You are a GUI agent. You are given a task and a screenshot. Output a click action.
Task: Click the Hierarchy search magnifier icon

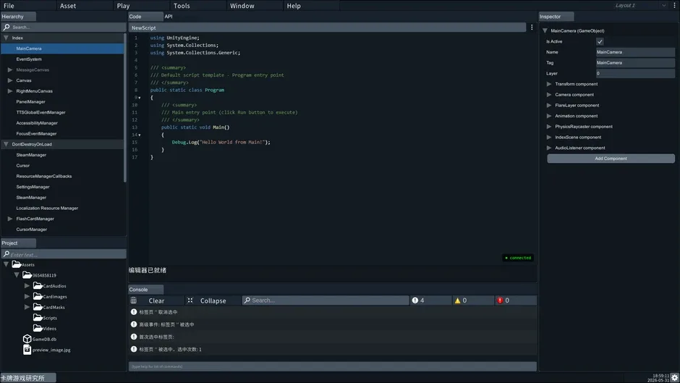tap(7, 27)
